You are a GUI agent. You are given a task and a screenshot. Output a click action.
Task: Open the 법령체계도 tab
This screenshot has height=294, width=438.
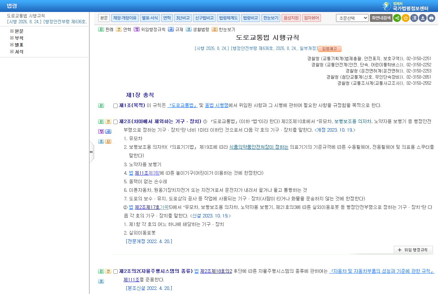point(228,18)
